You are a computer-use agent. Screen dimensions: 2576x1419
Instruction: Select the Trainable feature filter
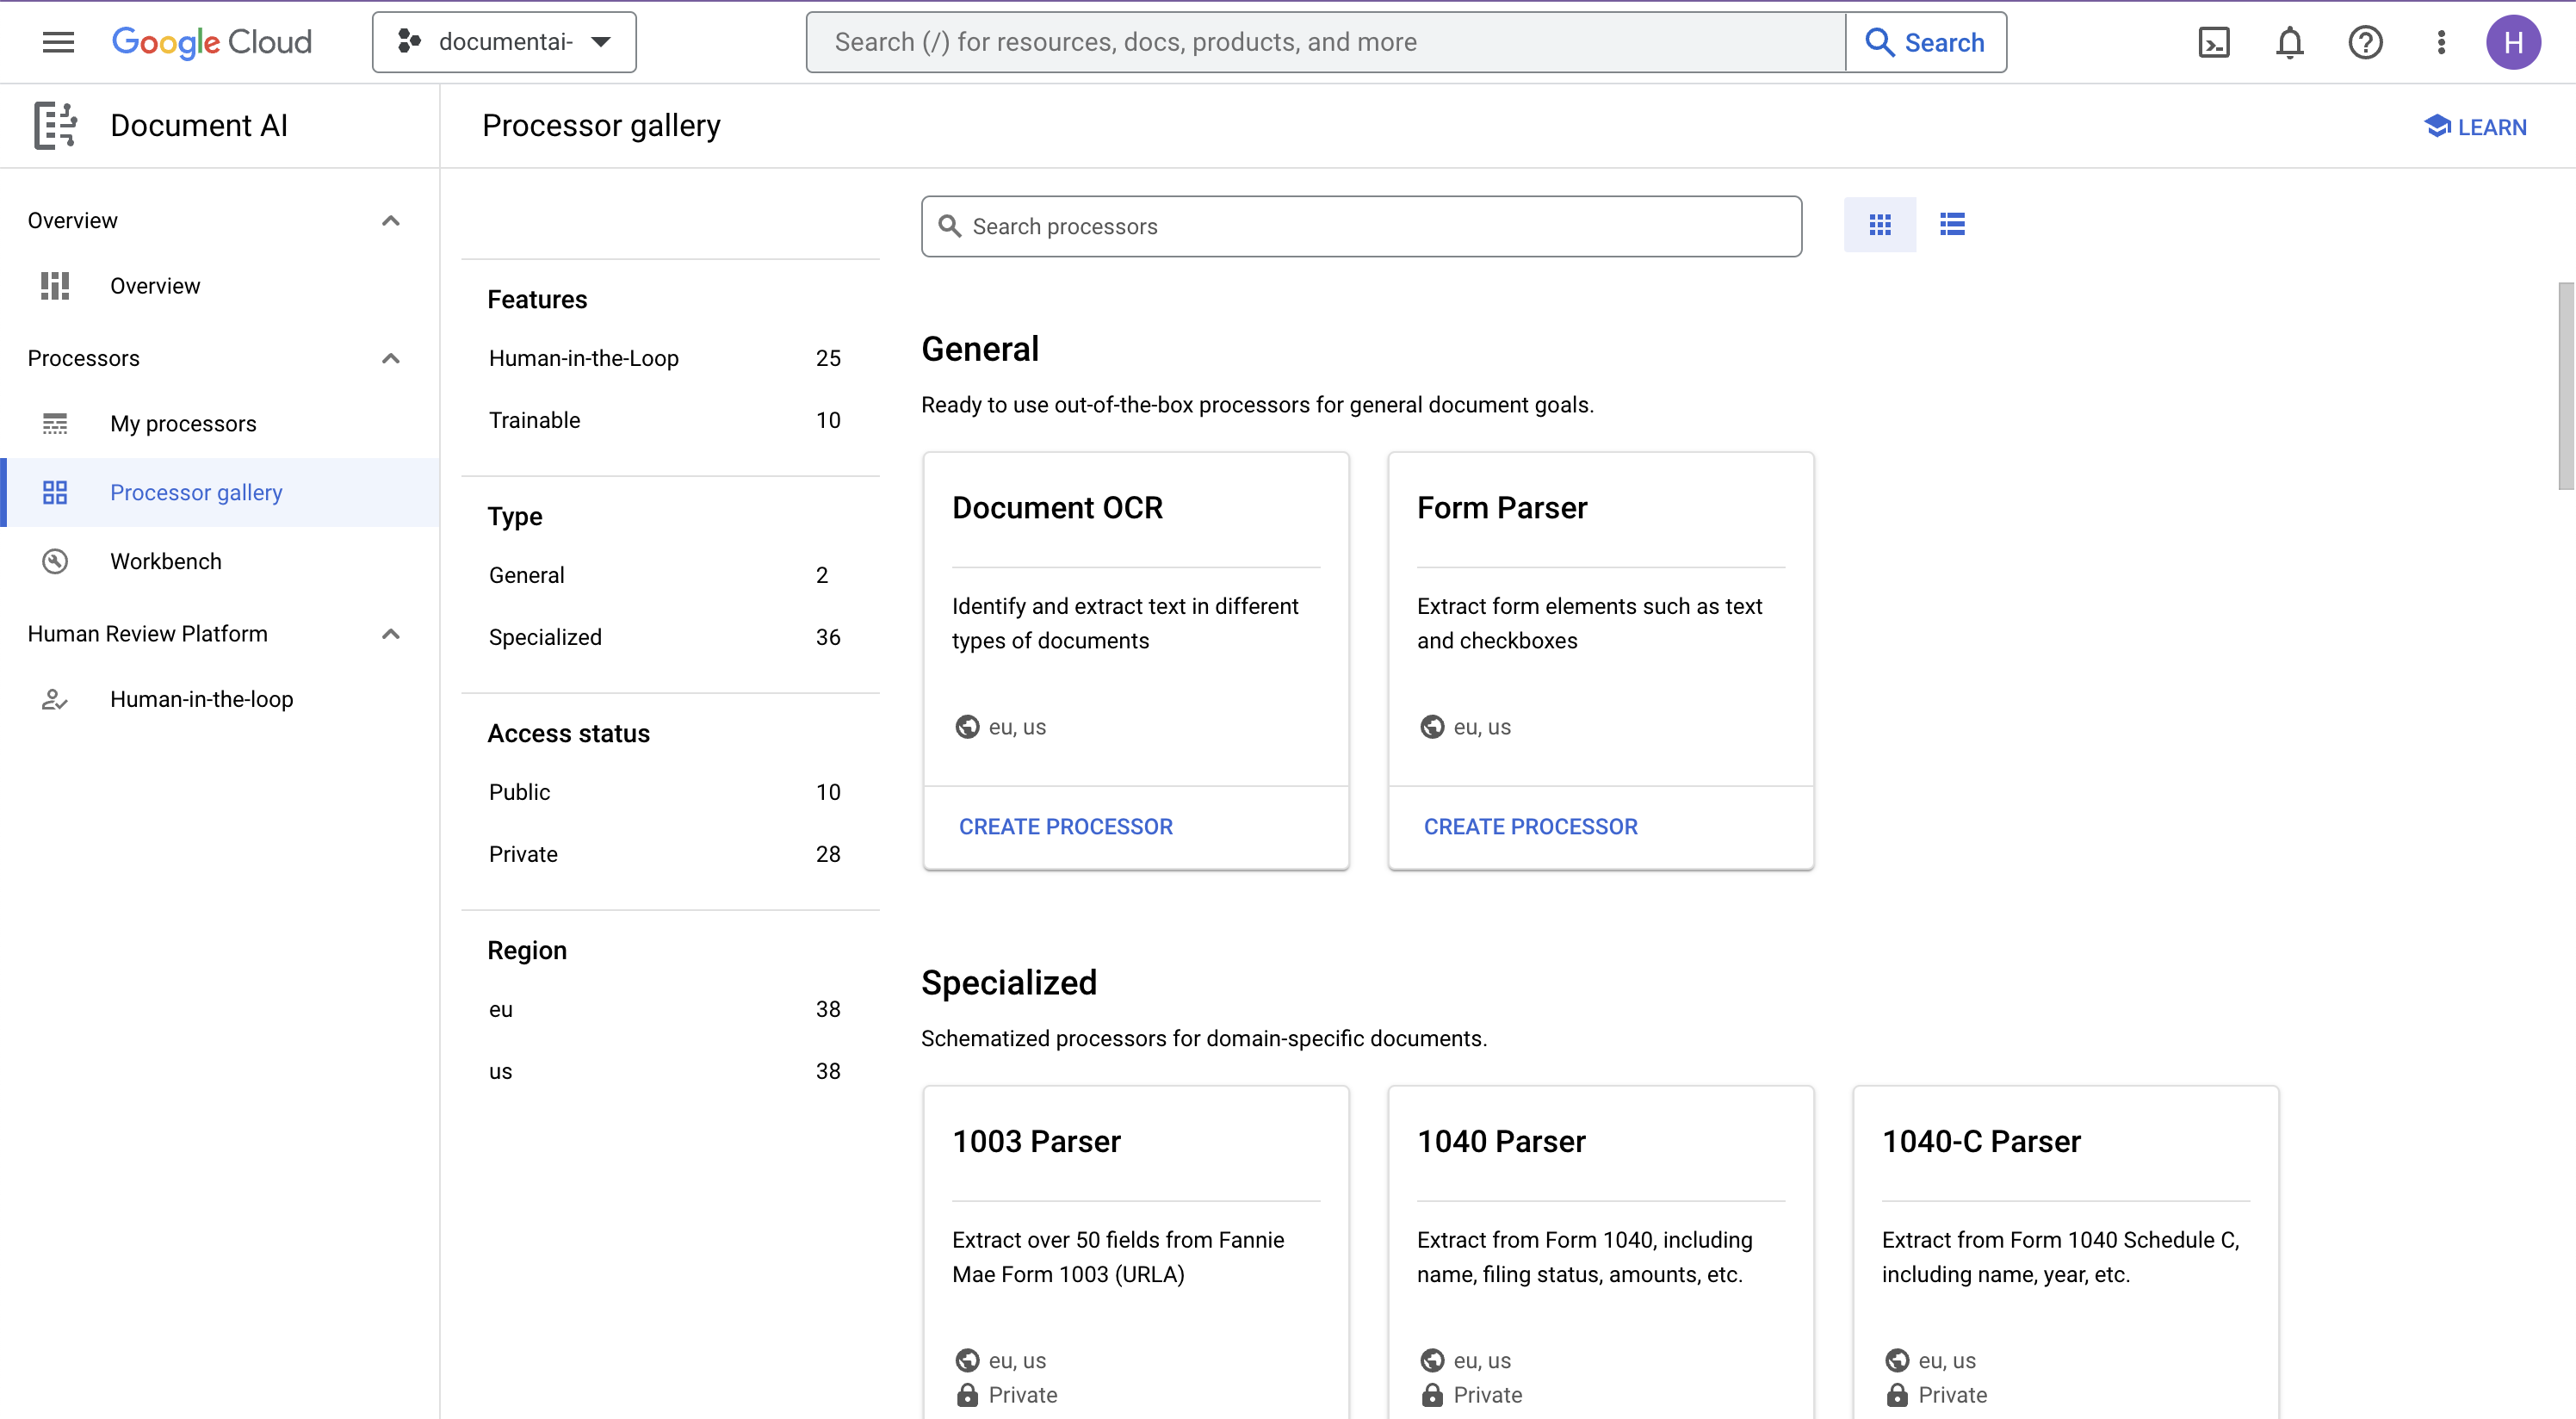click(x=535, y=419)
